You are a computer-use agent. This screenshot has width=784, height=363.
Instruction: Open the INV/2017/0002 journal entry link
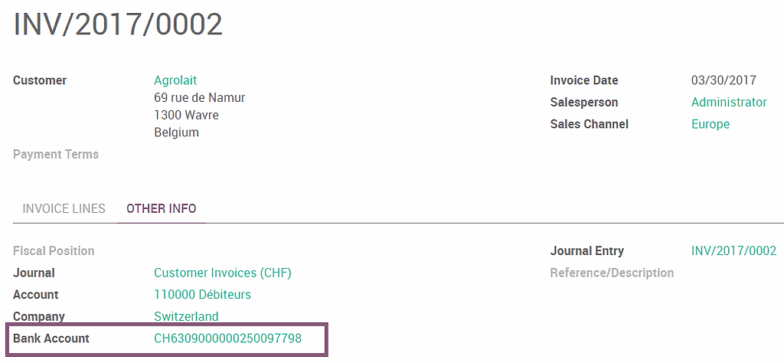(733, 251)
